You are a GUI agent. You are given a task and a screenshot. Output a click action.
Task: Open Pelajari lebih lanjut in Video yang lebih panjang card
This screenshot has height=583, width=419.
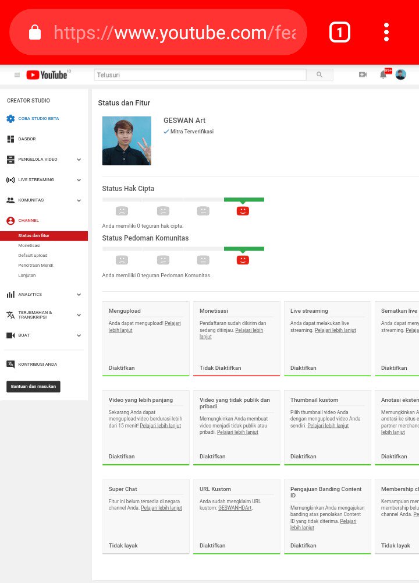[161, 426]
